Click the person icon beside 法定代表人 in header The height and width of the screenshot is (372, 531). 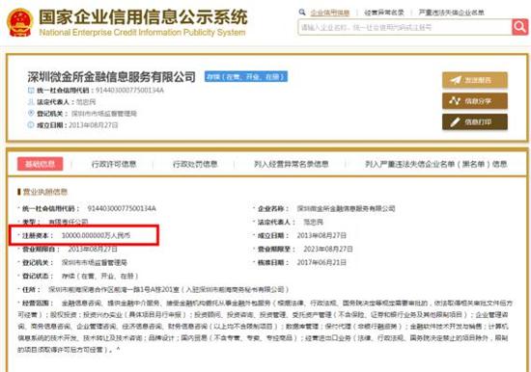coord(31,102)
